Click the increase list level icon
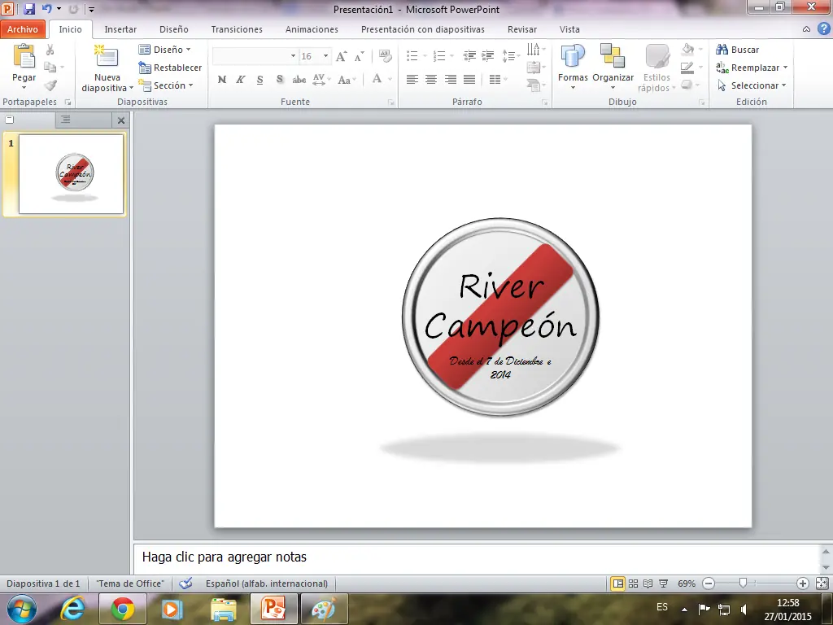Viewport: 833px width, 625px height. (x=488, y=56)
